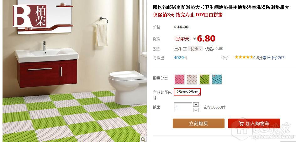This screenshot has height=142, width=296.
Task: Click the 柏荣 brand logo on the image
Action: coord(29,16)
